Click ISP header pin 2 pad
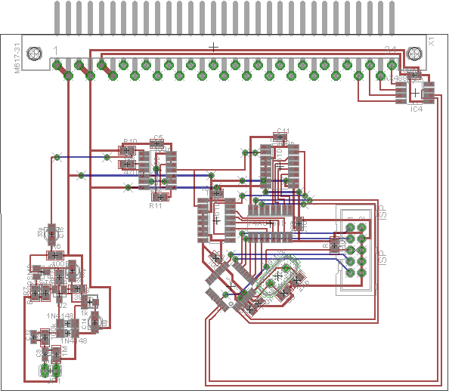Viewport: 449px width, 391px height. point(361,227)
